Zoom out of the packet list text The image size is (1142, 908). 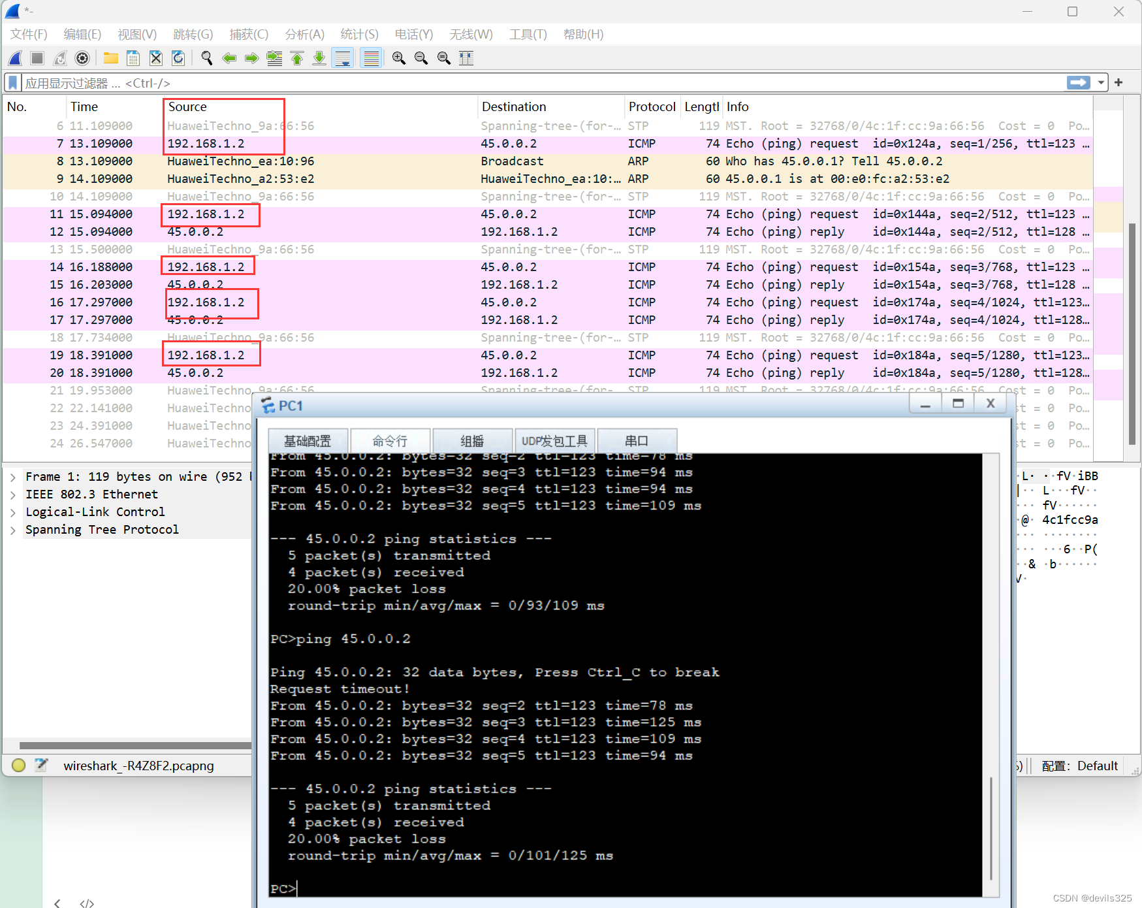click(x=421, y=58)
